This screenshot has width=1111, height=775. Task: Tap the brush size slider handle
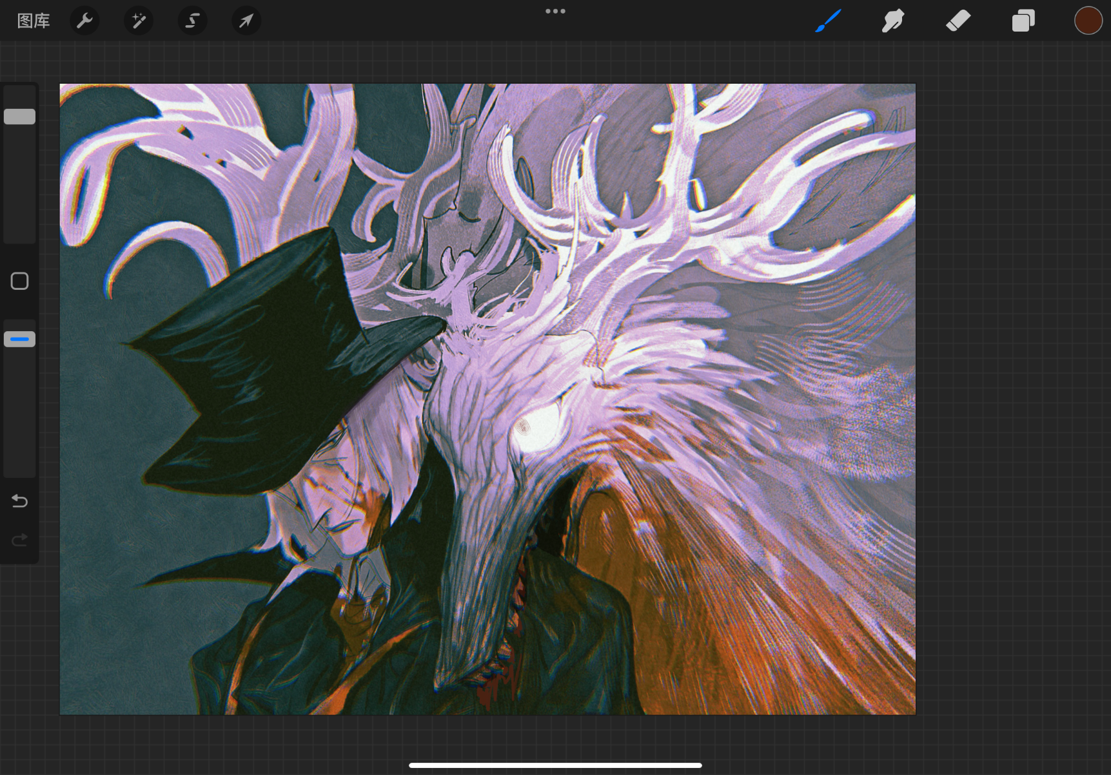coord(20,117)
